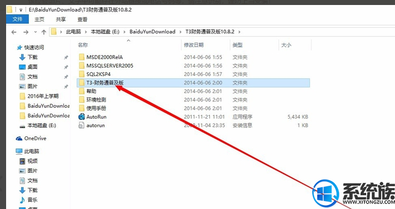Open 快速访问 in the navigation pane

(x=34, y=48)
